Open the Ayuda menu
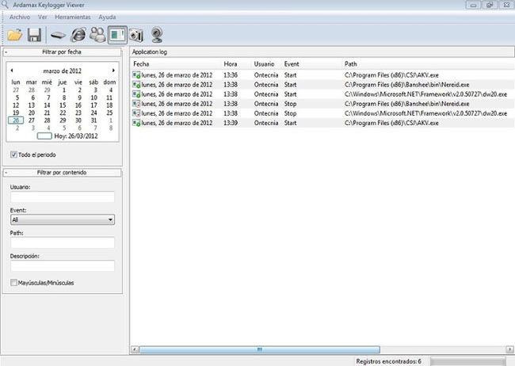Screen dimensions: 515x366 107,17
